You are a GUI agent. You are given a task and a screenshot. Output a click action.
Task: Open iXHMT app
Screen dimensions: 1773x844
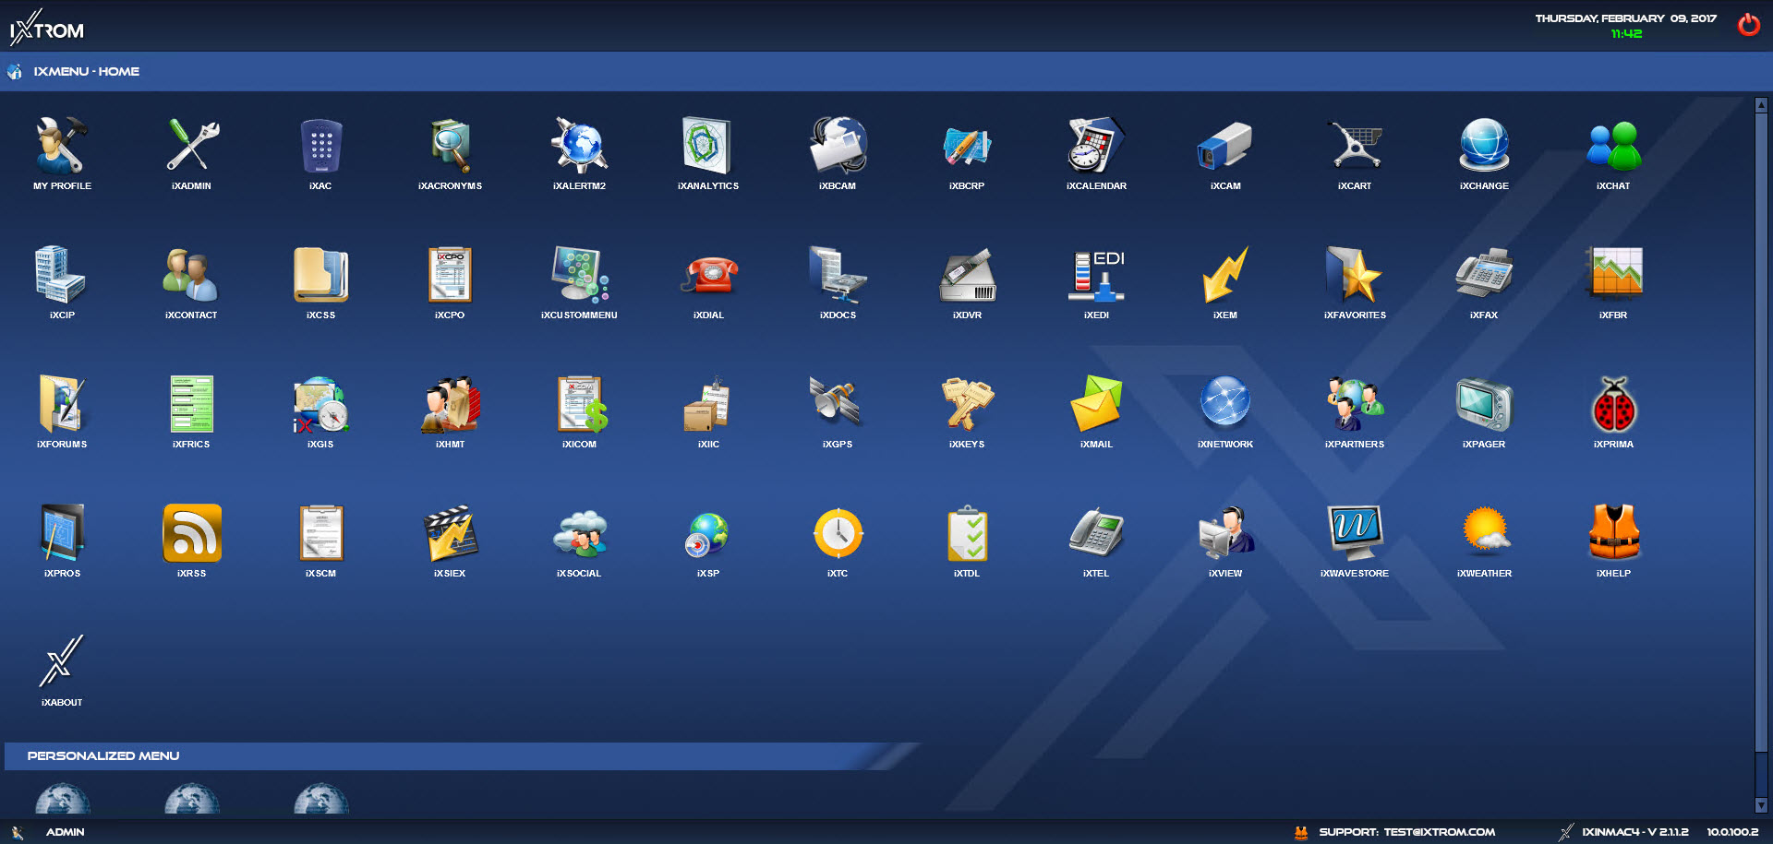(450, 404)
